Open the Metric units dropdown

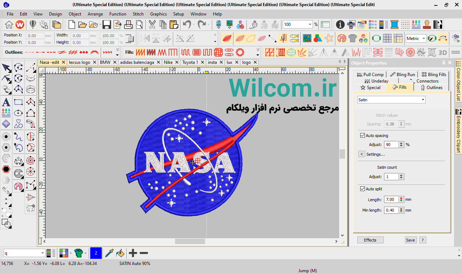(423, 39)
